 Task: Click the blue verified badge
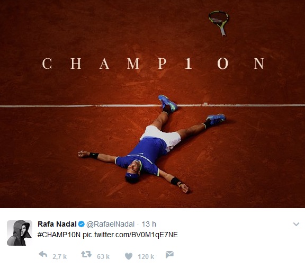point(82,225)
